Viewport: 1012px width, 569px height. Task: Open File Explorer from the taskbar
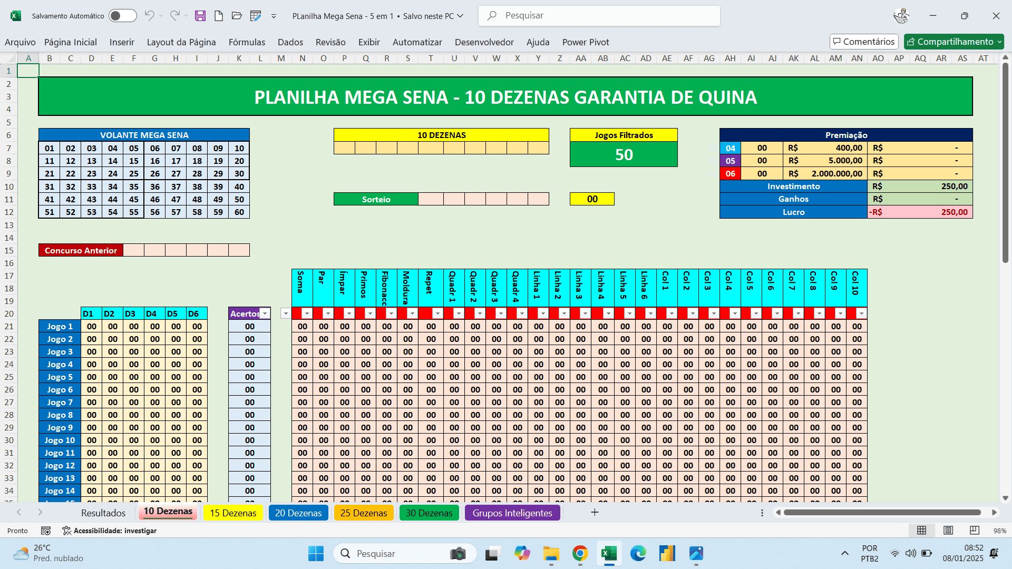pyautogui.click(x=551, y=554)
